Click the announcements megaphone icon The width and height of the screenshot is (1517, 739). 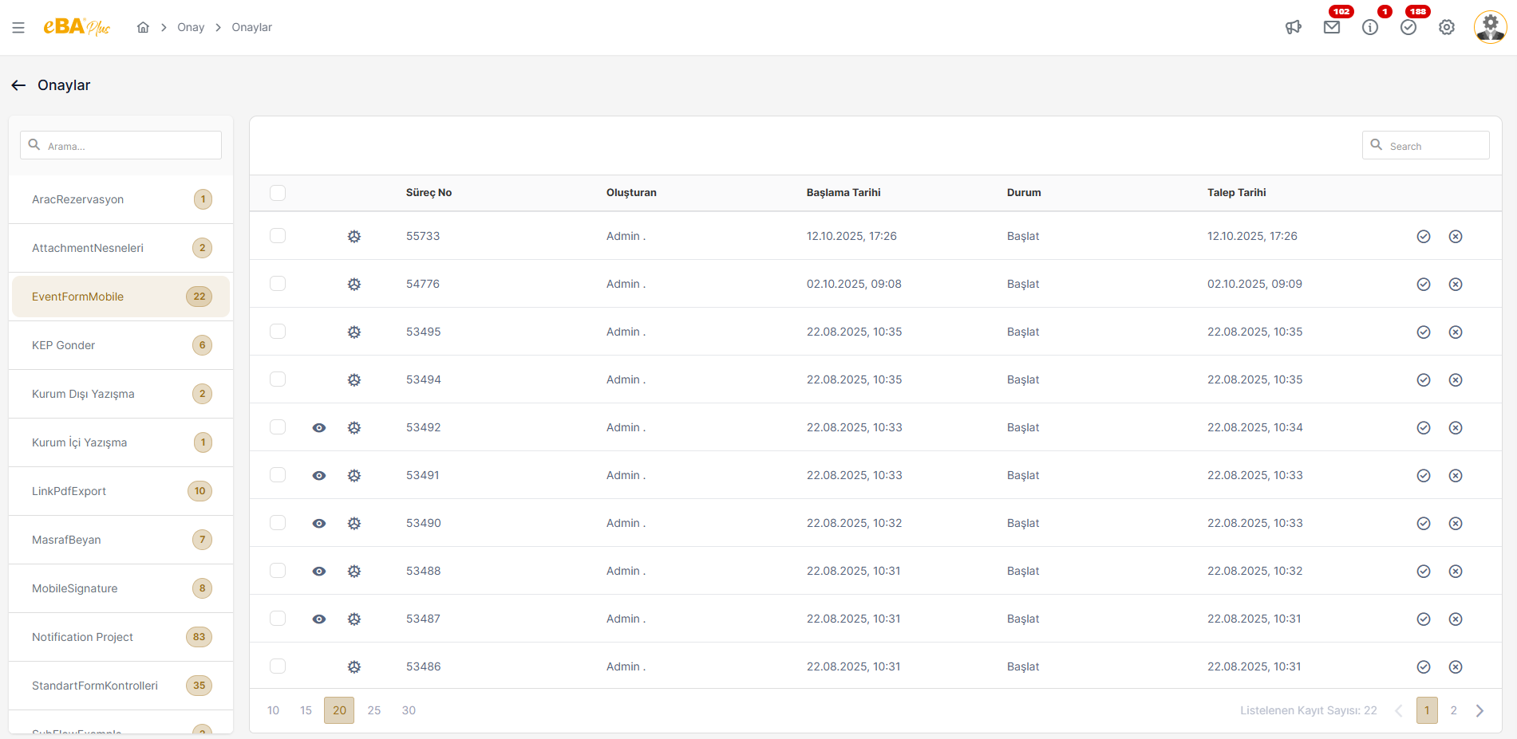click(x=1294, y=28)
